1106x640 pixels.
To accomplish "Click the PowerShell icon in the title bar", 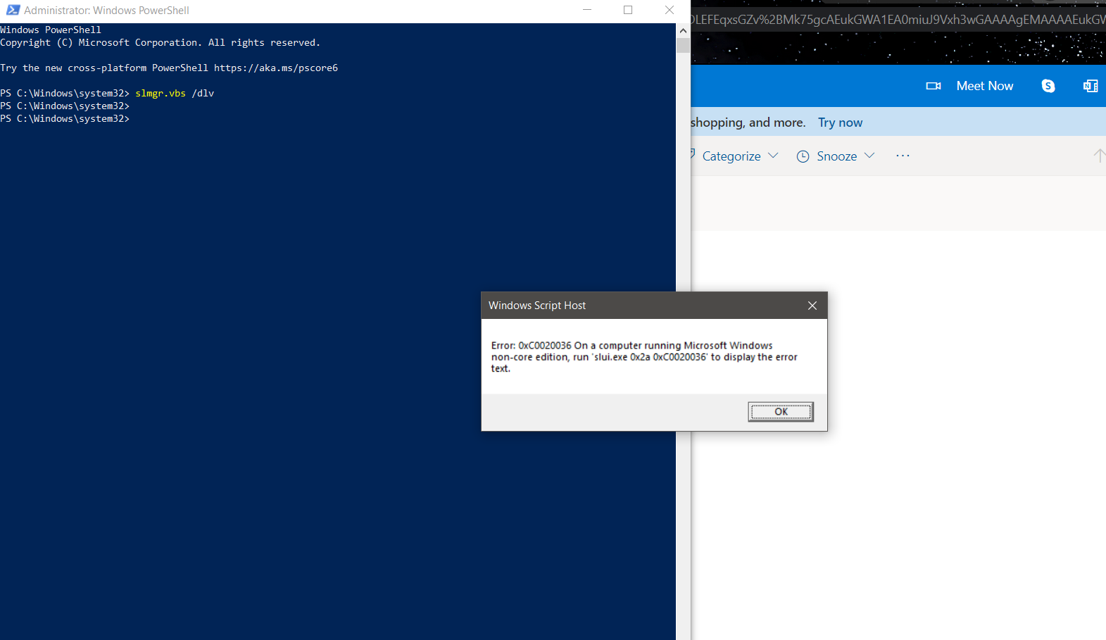I will (x=13, y=10).
